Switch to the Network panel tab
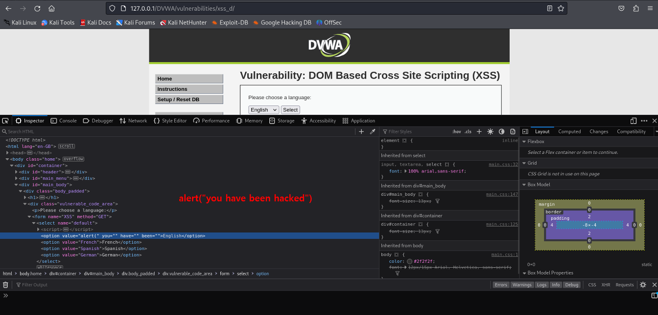 pyautogui.click(x=133, y=121)
